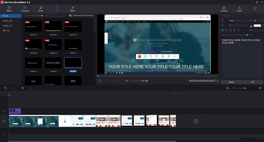Mute the preview volume
Image resolution: width=264 pixels, height=142 pixels.
click(x=127, y=81)
